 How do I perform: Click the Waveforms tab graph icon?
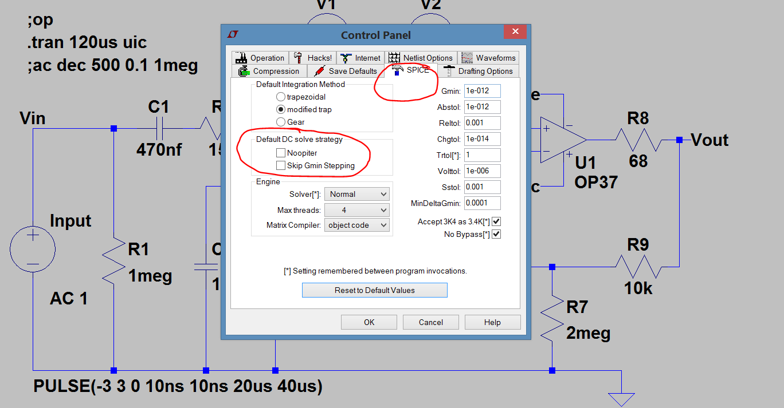(467, 58)
